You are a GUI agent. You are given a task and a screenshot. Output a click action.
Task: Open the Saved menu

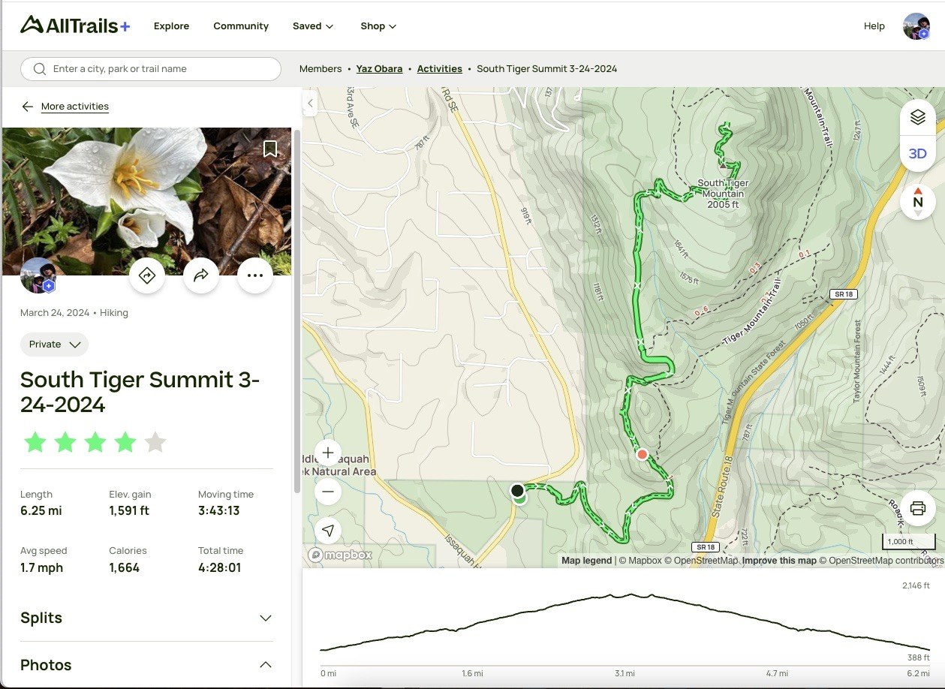[312, 26]
